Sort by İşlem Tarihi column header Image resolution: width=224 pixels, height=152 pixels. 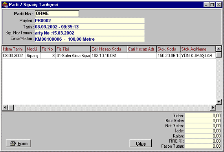14,49
